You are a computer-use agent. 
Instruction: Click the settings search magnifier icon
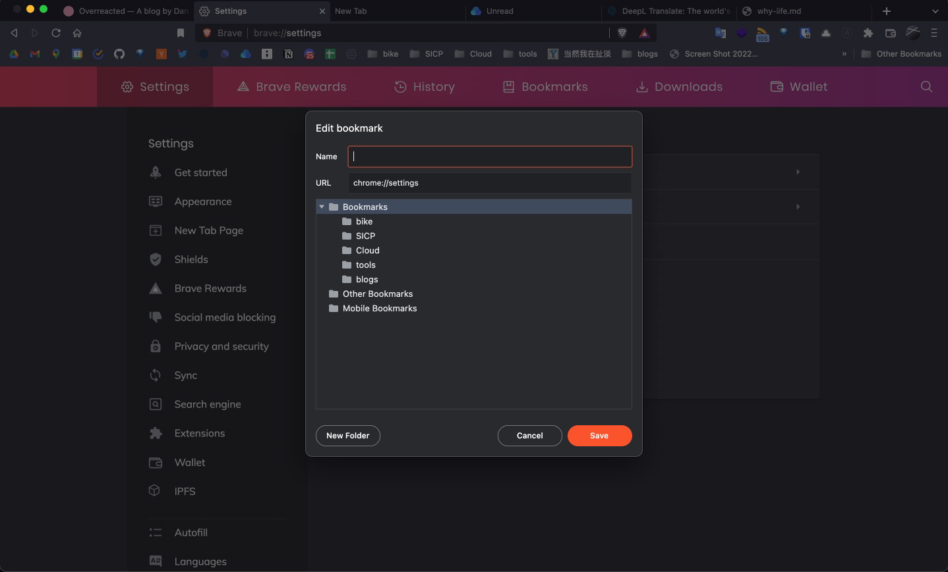[x=926, y=86]
